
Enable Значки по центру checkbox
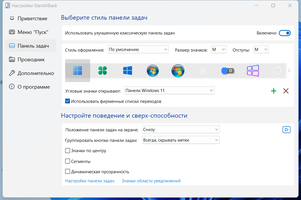click(x=68, y=151)
